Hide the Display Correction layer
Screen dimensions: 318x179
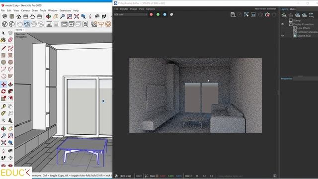pyautogui.click(x=283, y=24)
